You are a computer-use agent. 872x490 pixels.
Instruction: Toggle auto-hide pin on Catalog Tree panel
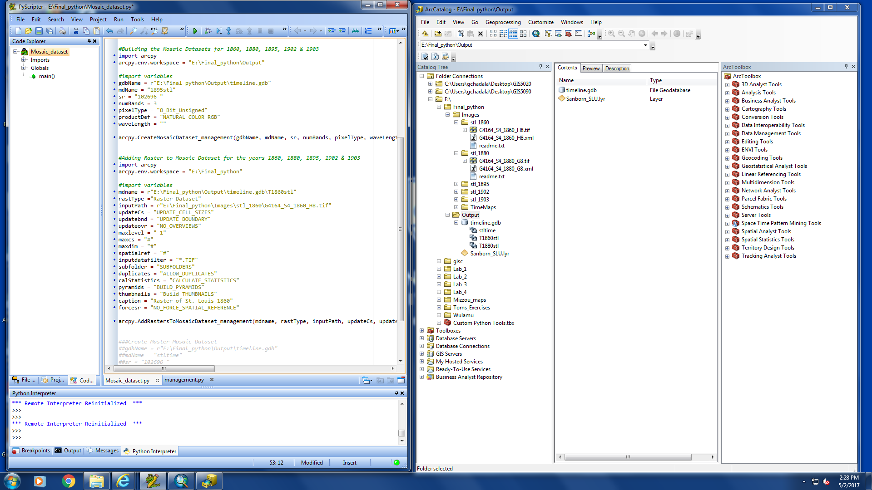[x=540, y=67]
